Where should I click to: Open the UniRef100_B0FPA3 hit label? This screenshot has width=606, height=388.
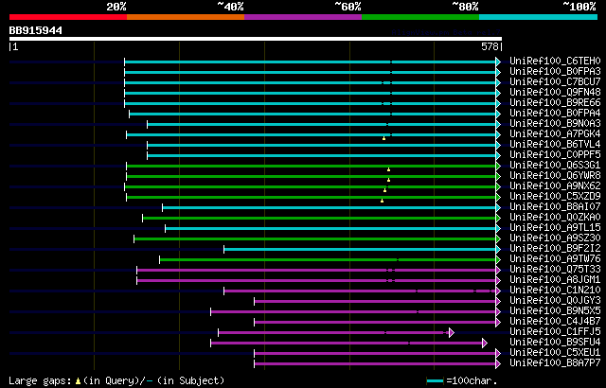(x=555, y=71)
